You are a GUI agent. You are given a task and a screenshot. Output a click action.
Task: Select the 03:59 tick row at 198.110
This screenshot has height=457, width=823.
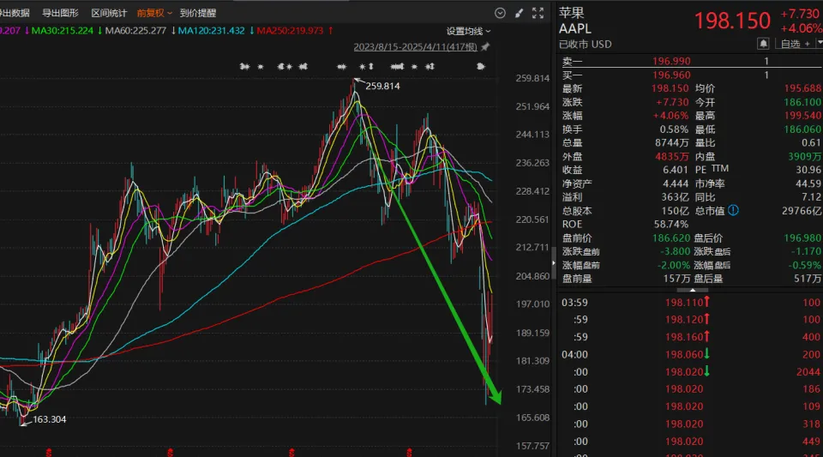(x=689, y=302)
